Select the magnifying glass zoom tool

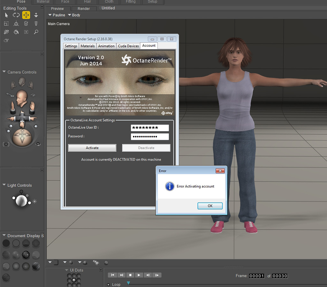coord(36,32)
